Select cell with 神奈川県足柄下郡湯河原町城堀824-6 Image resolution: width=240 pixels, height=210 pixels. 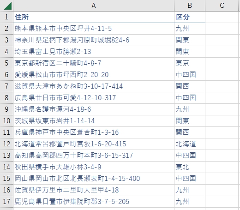94,40
